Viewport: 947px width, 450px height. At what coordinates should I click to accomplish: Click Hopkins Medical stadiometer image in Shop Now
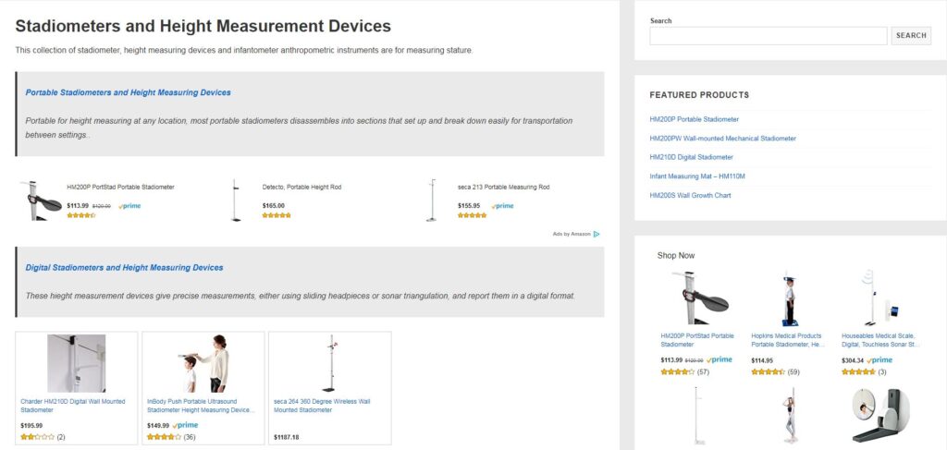click(785, 298)
